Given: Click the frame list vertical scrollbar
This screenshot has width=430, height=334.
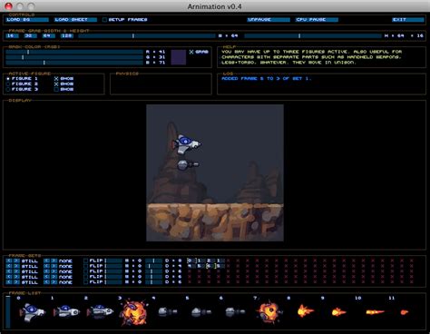Looking at the screenshot, I should tap(8, 312).
